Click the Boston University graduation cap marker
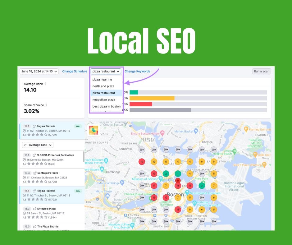Screen dimensions: 292x245 (x=118, y=206)
